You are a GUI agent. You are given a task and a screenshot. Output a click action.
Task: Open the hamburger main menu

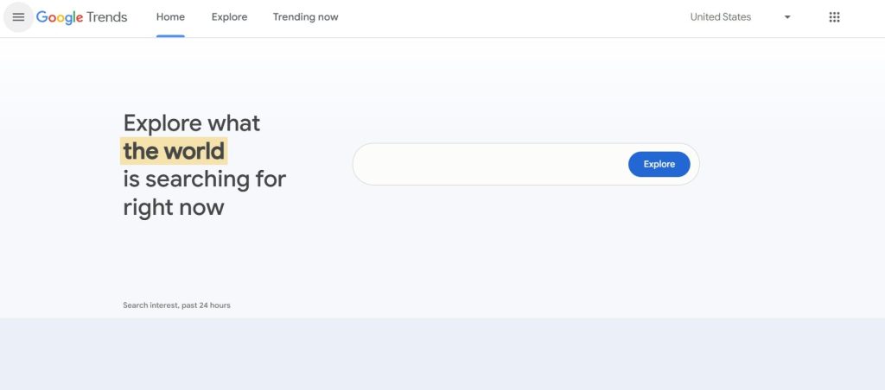tap(18, 17)
